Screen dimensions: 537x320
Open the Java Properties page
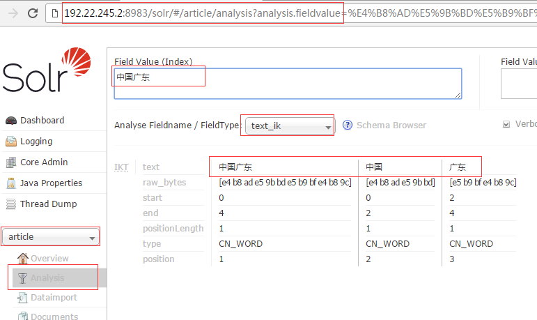[x=51, y=183]
